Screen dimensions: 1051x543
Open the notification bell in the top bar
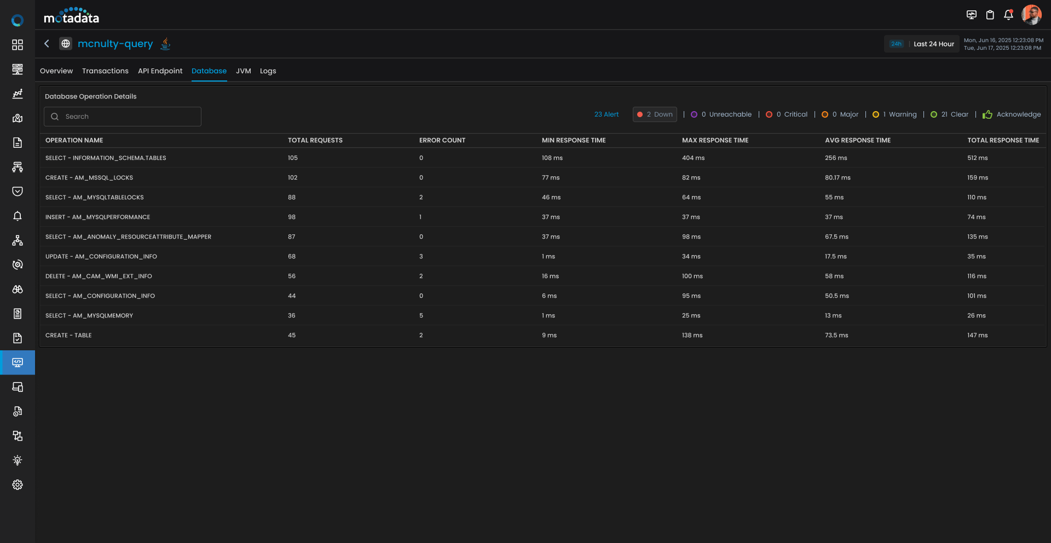click(1009, 15)
